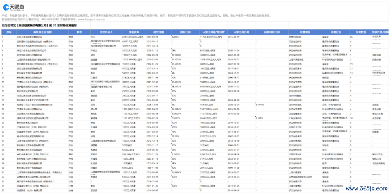The height and width of the screenshot is (194, 390).
Task: Click the 认缴出资日期 column header
Action: pyautogui.click(x=241, y=33)
